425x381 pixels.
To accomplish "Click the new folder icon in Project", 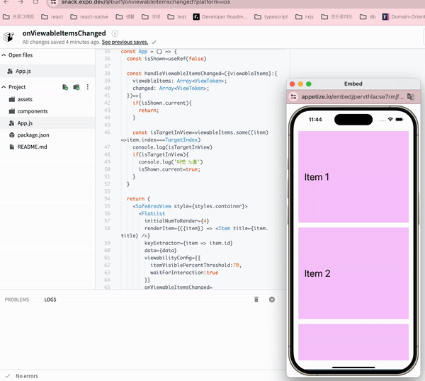I will coord(76,87).
